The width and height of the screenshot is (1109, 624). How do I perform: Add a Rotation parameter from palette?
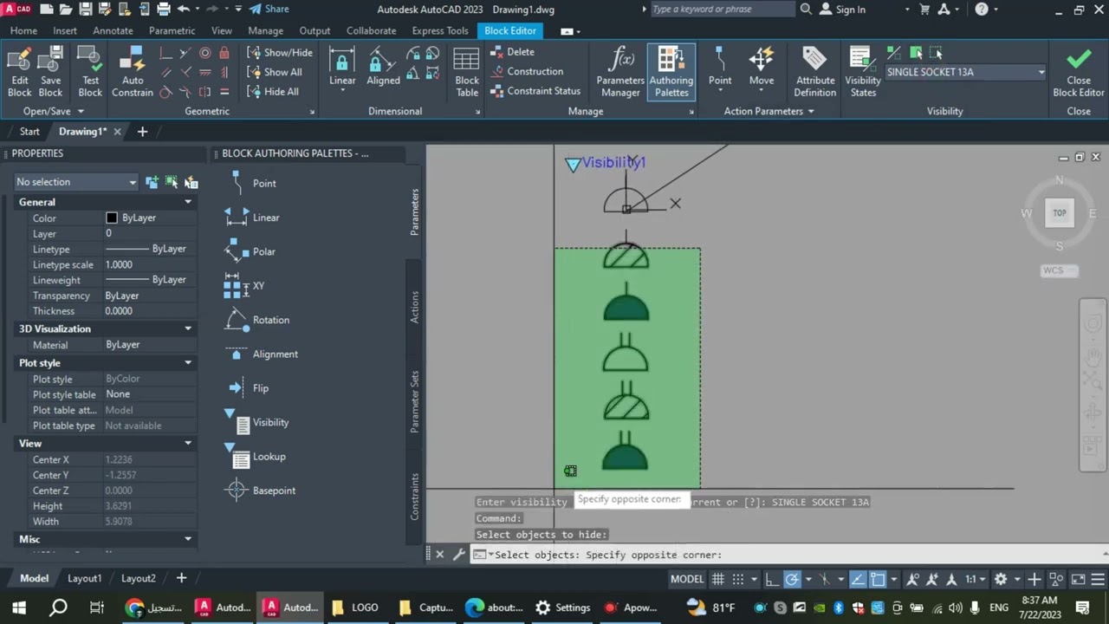pos(257,320)
